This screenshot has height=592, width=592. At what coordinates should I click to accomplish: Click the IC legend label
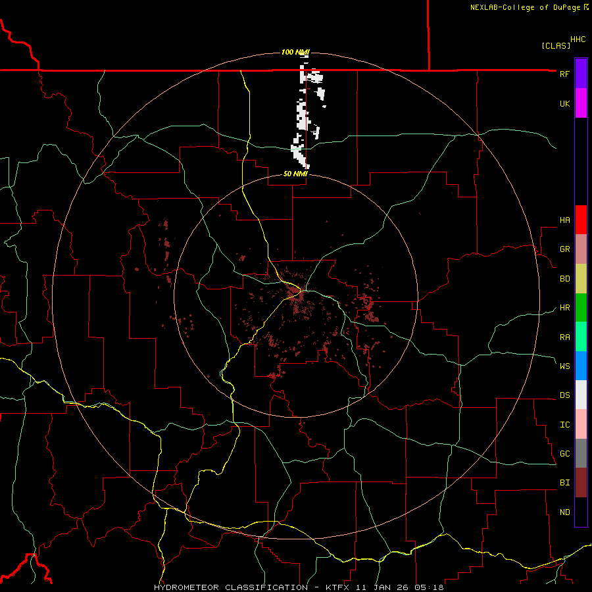(564, 425)
